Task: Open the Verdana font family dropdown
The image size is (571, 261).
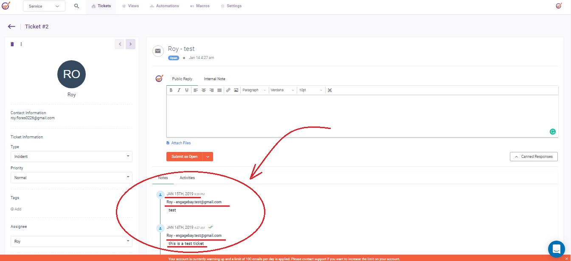Action: 282,90
